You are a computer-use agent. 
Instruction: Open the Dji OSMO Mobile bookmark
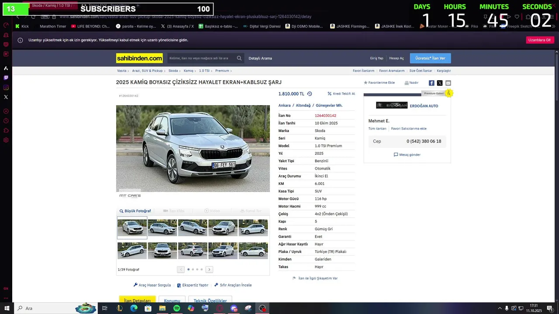pos(304,26)
